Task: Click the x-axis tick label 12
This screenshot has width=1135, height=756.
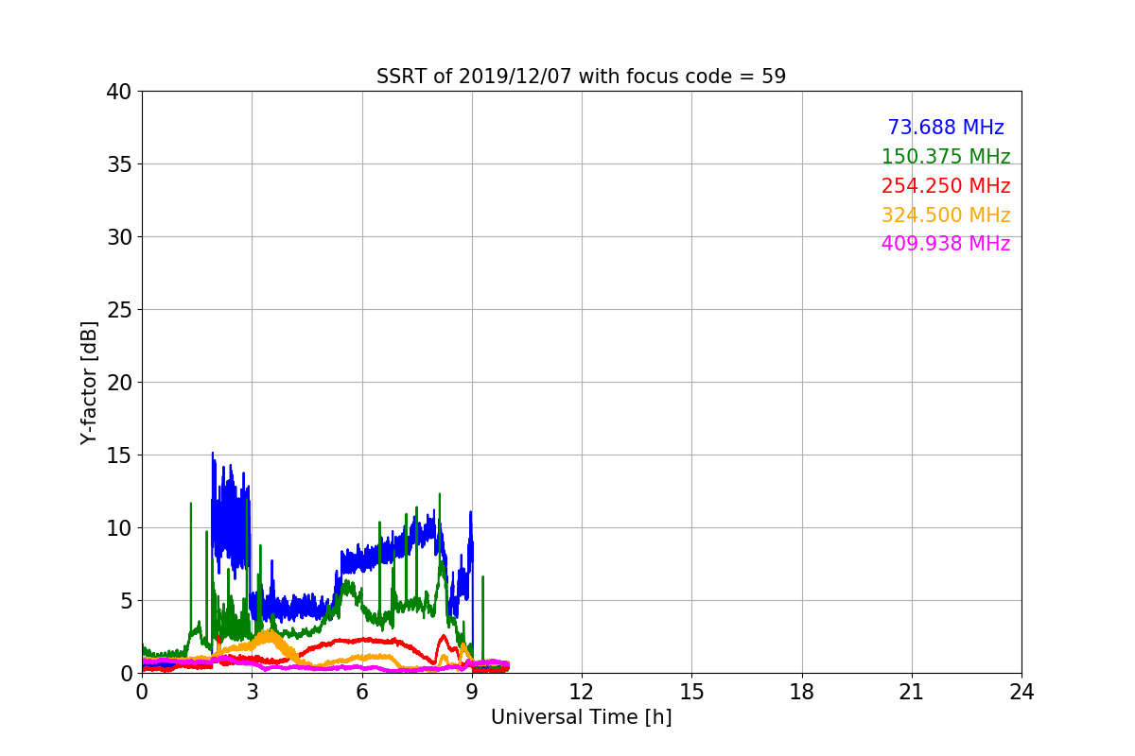Action: pyautogui.click(x=582, y=692)
